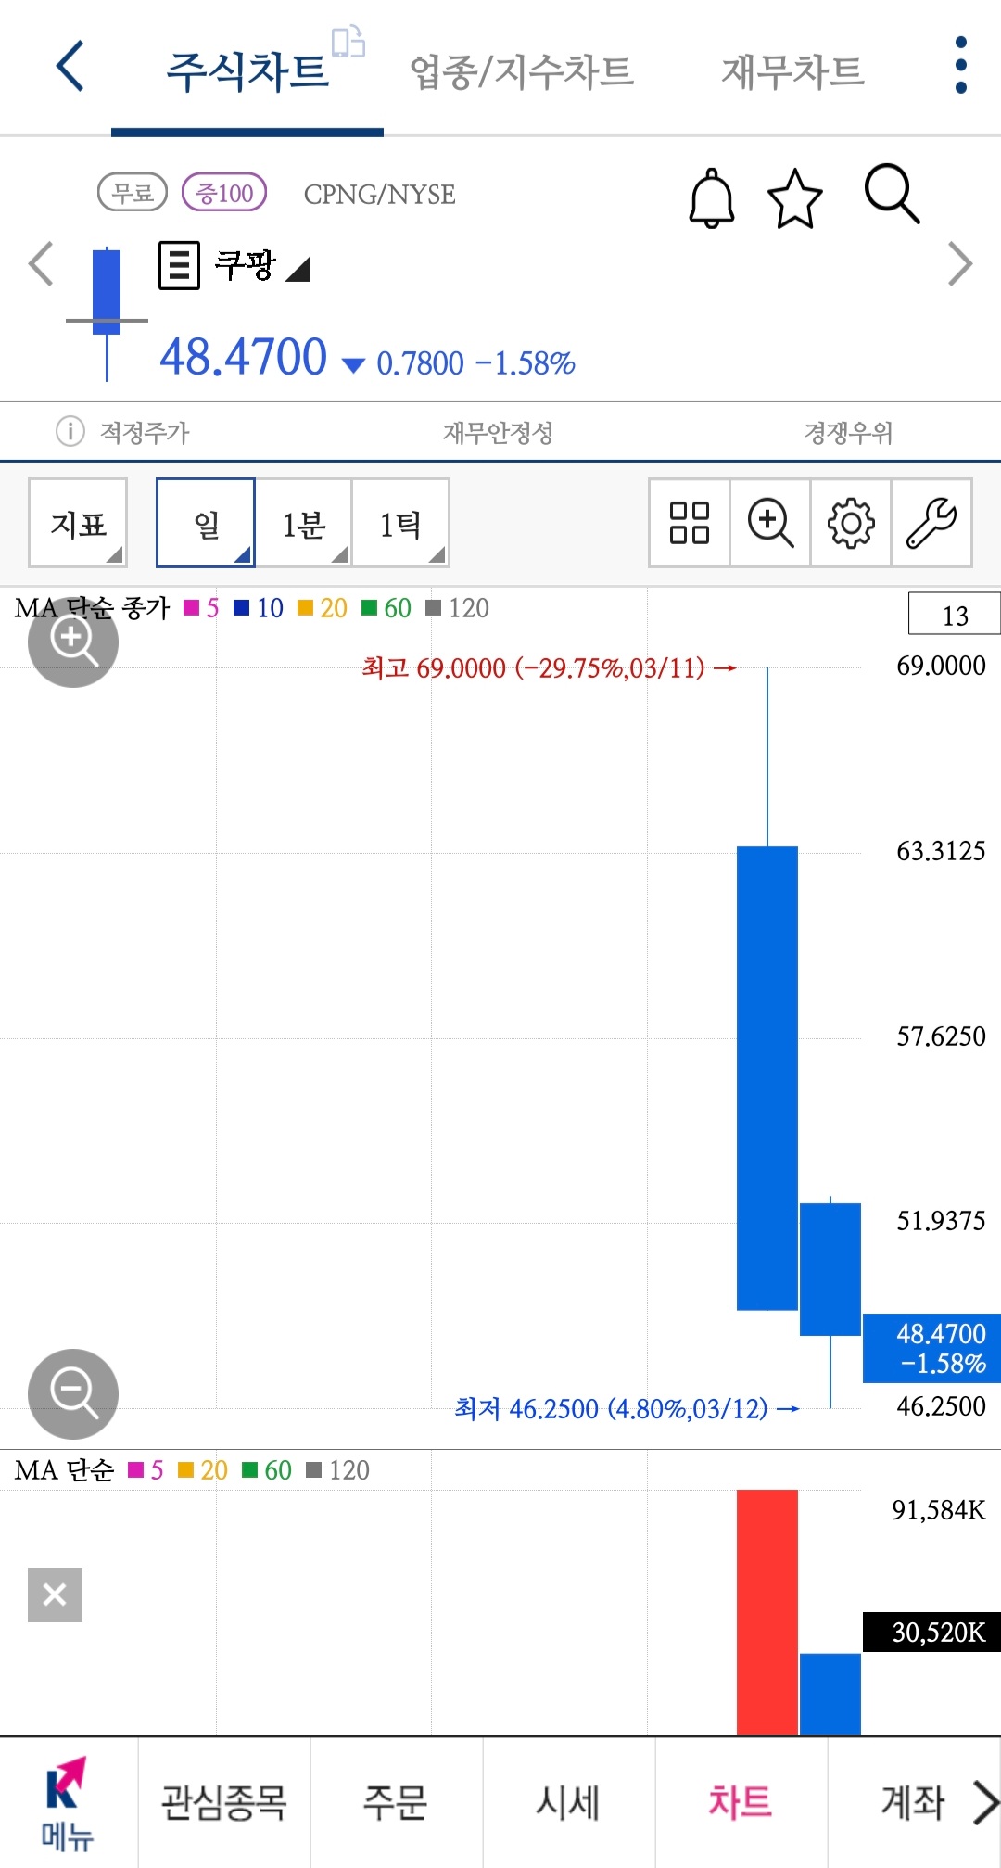Open stock search with magnifier icon
Viewport: 1001px width, 1868px height.
[x=892, y=194]
